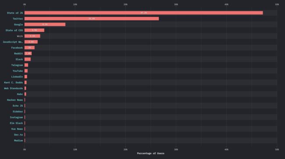The height and width of the screenshot is (159, 285).
Task: Select the Kent C. Dodds bar
Action: coord(25,83)
